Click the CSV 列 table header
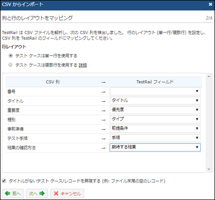 click(x=53, y=82)
